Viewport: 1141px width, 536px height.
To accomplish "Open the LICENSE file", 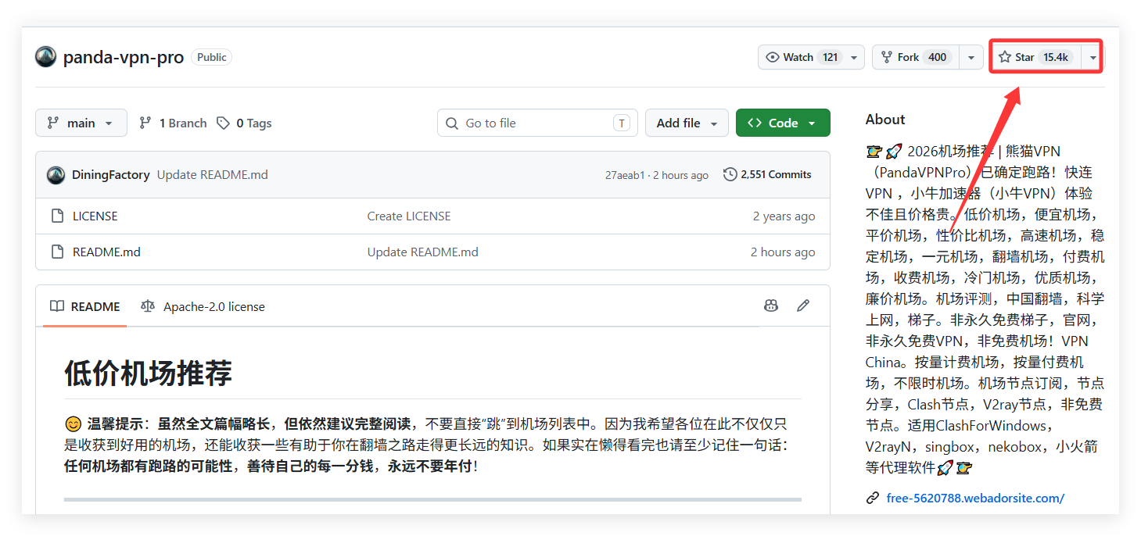I will point(95,216).
